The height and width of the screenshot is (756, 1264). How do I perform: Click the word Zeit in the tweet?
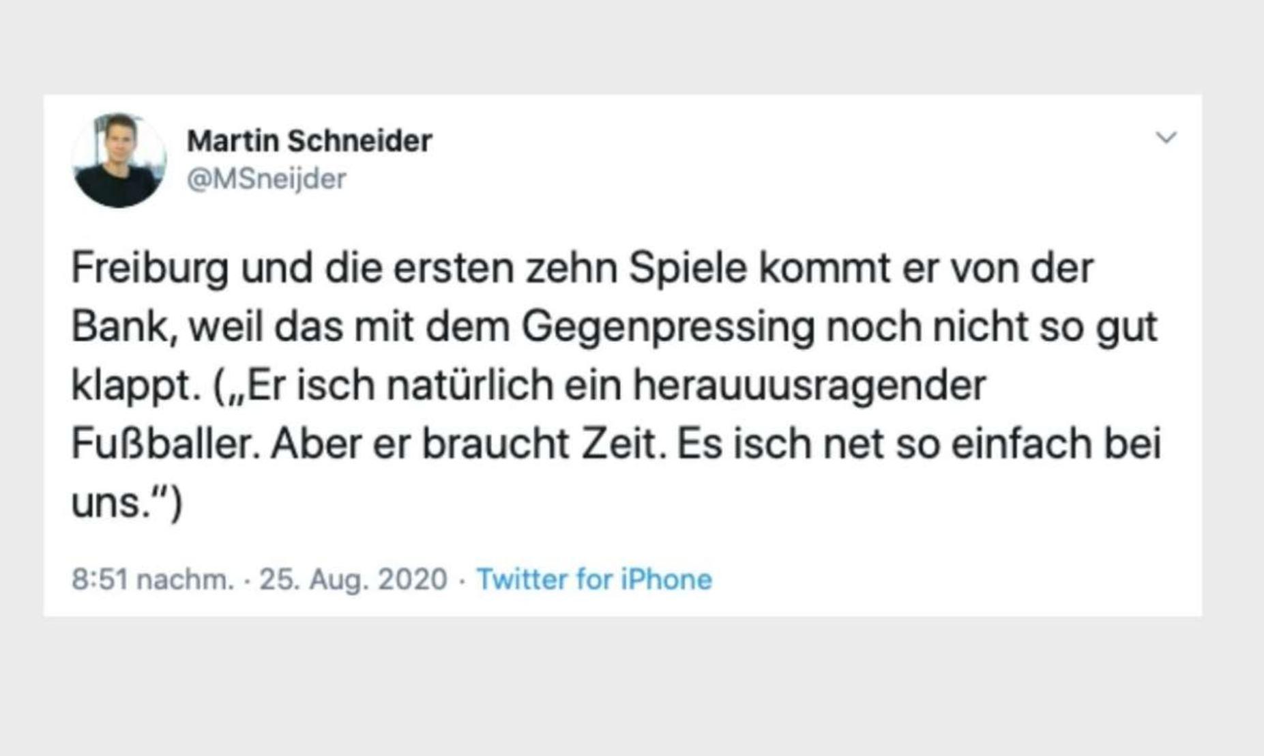click(x=623, y=445)
